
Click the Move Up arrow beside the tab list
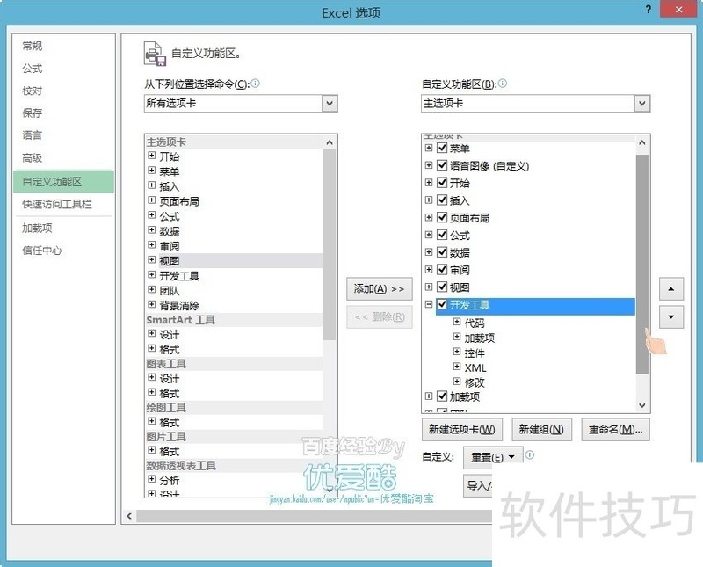[671, 288]
